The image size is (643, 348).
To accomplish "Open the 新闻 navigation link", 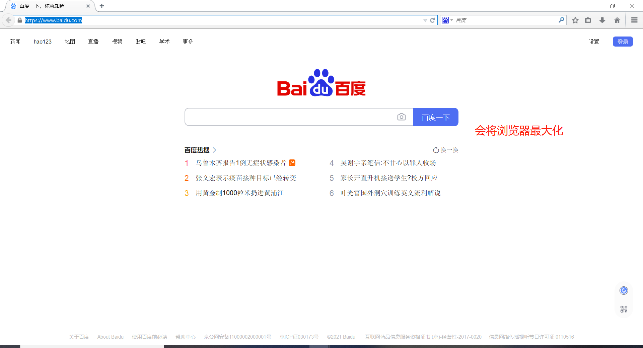I will tap(15, 42).
